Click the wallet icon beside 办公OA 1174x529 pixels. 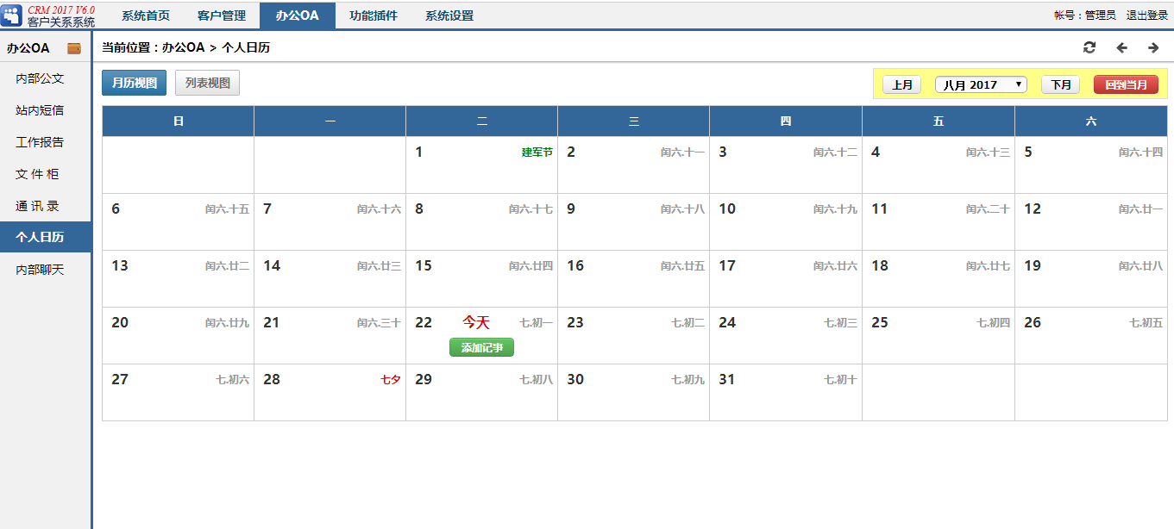[74, 48]
